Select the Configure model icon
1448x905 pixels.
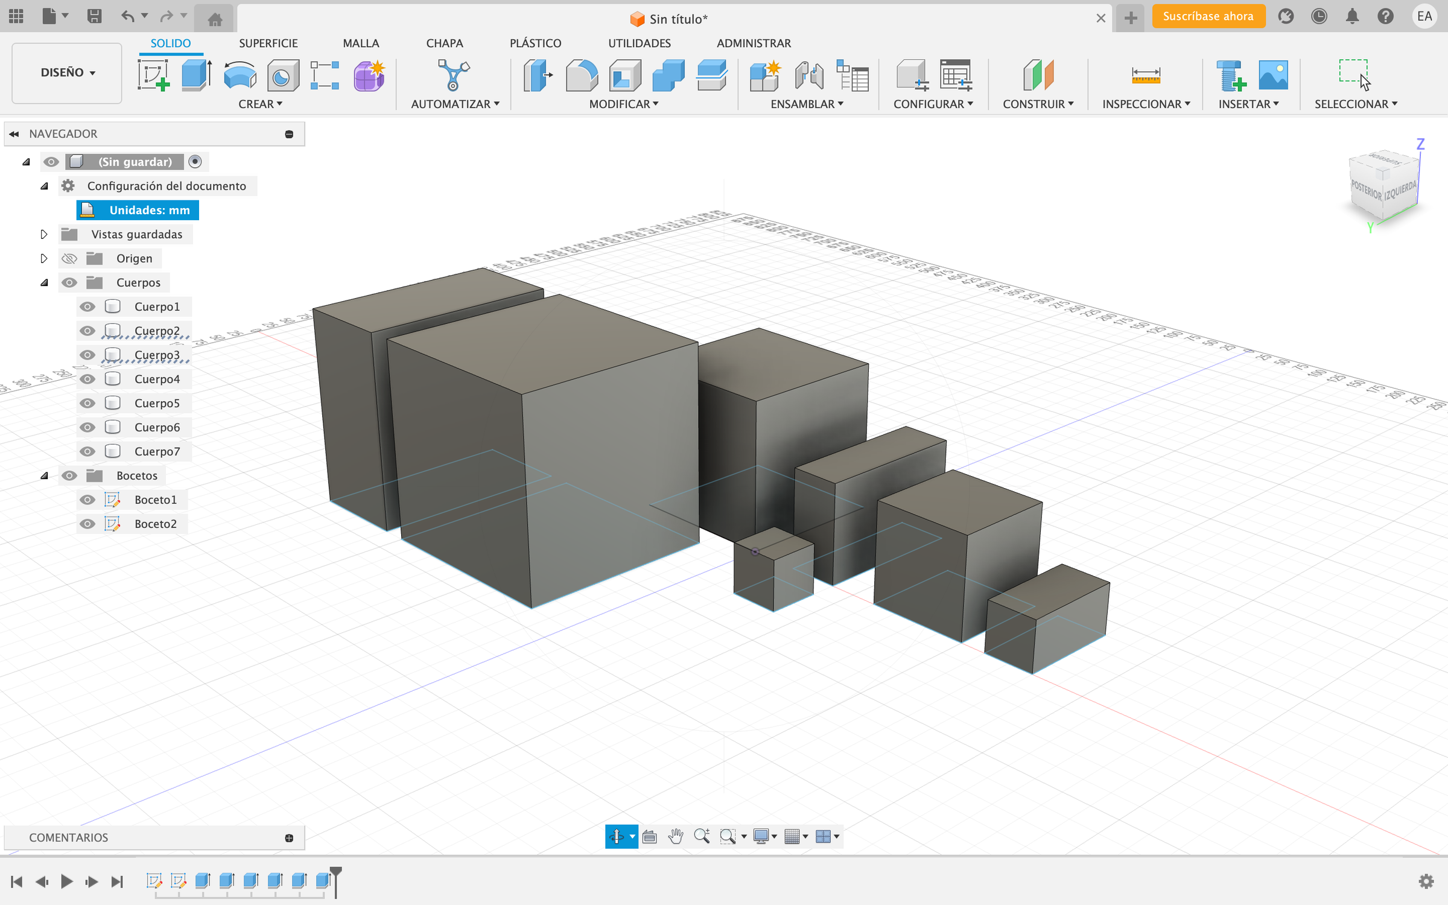(x=912, y=75)
